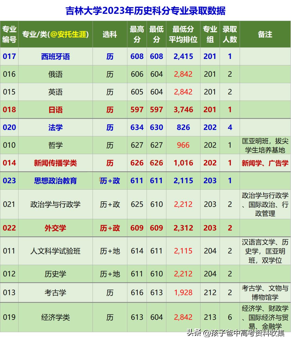Select the 考古学 major name cell
Image resolution: width=291 pixels, height=343 pixels.
pyautogui.click(x=56, y=293)
